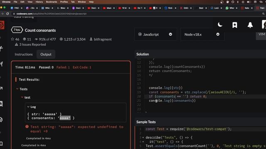Screen dimensions: 266x149
Task: Open the Bookmarks menu in menu bar
Action: [52, 2]
